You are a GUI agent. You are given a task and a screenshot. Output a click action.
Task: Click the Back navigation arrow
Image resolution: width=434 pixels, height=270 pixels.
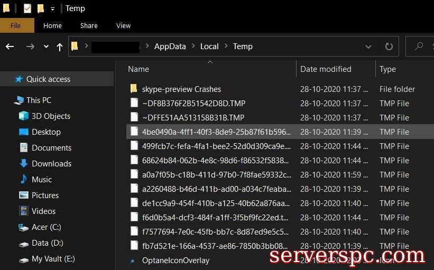(10, 46)
